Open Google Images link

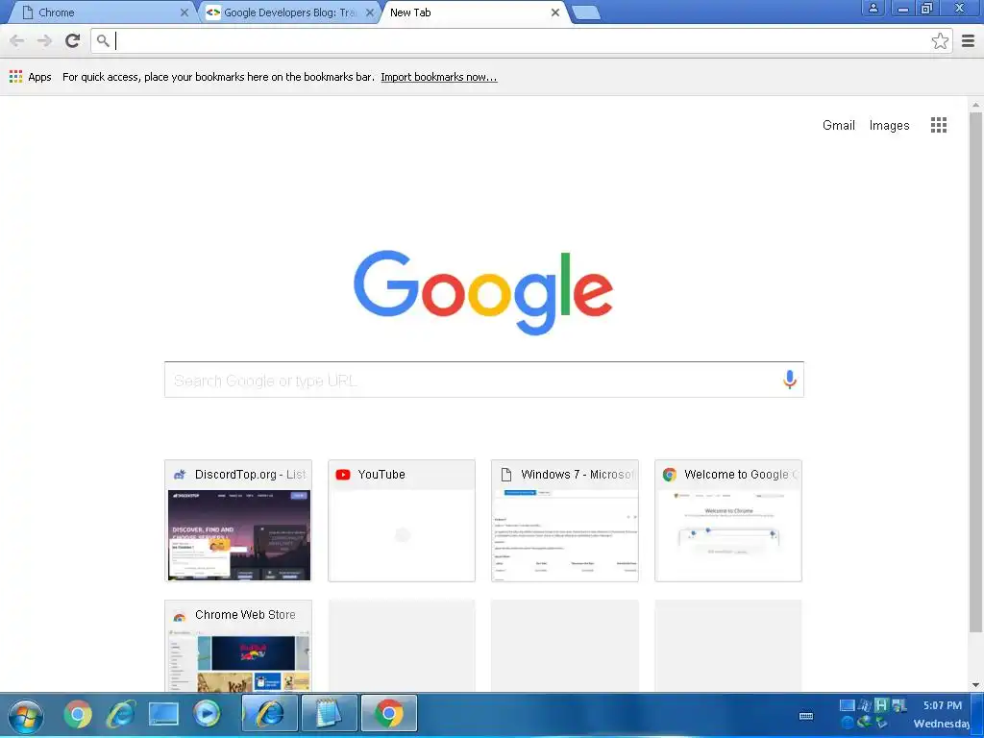point(889,125)
